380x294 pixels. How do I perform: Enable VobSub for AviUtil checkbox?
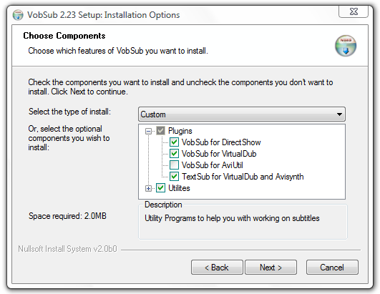(174, 165)
